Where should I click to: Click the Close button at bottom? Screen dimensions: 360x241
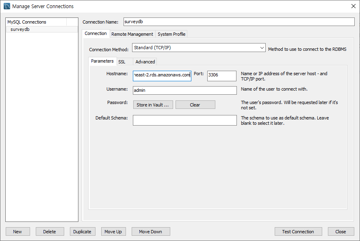341,232
